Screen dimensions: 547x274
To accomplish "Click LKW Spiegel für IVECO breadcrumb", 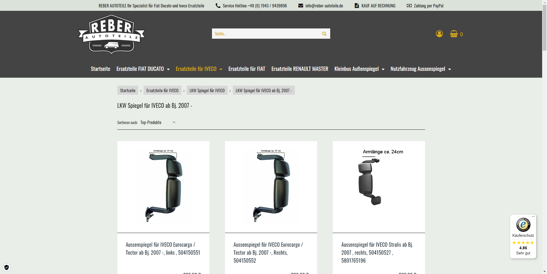I will 207,90.
